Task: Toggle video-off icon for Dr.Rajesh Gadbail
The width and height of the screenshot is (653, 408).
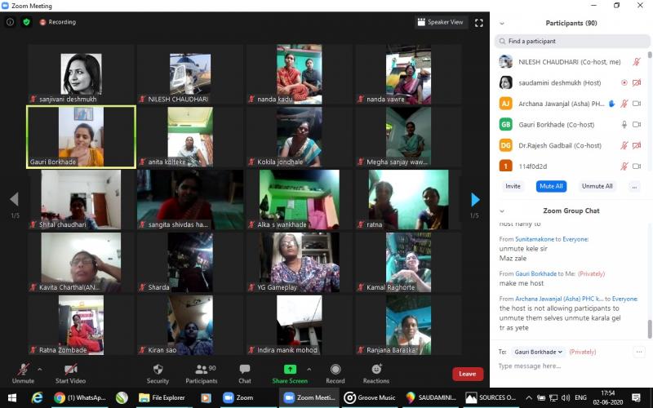Action: click(x=637, y=145)
